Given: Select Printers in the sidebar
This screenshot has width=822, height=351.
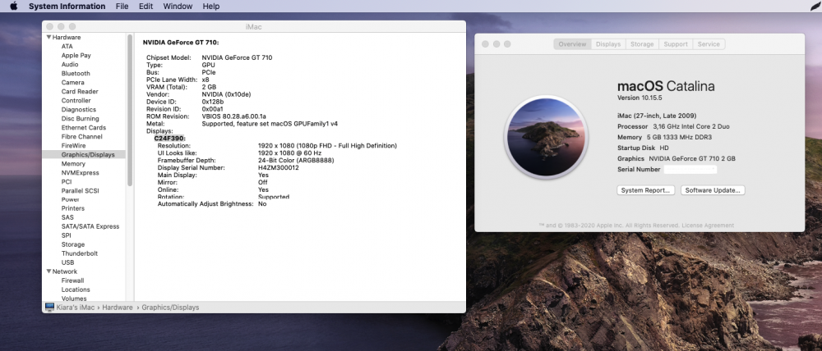Looking at the screenshot, I should tap(73, 208).
